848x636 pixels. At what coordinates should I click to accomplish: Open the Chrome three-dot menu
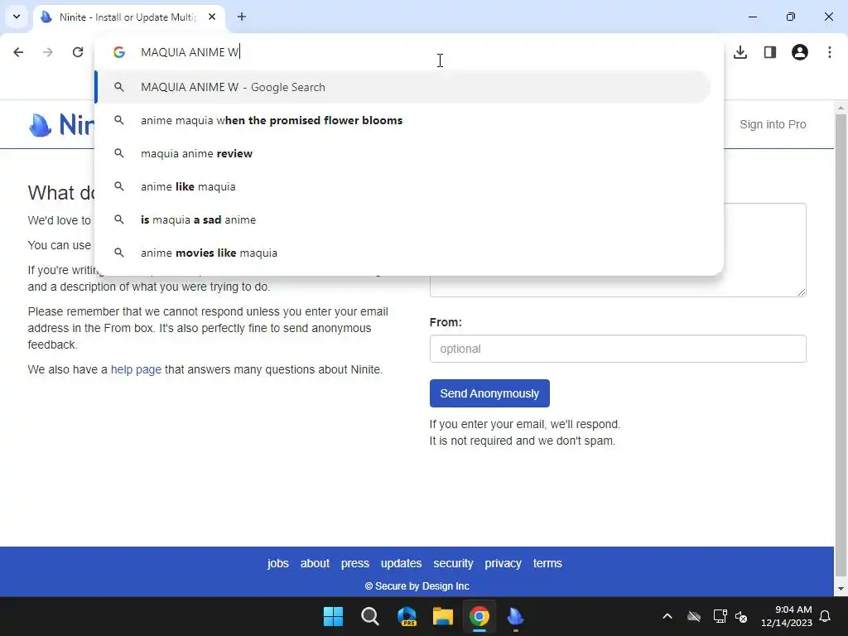pyautogui.click(x=830, y=52)
